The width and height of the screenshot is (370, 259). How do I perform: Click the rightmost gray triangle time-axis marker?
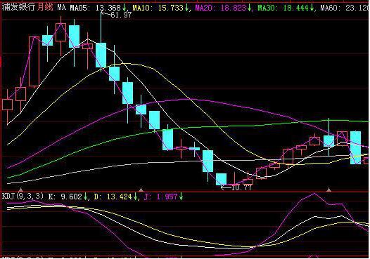(x=328, y=190)
